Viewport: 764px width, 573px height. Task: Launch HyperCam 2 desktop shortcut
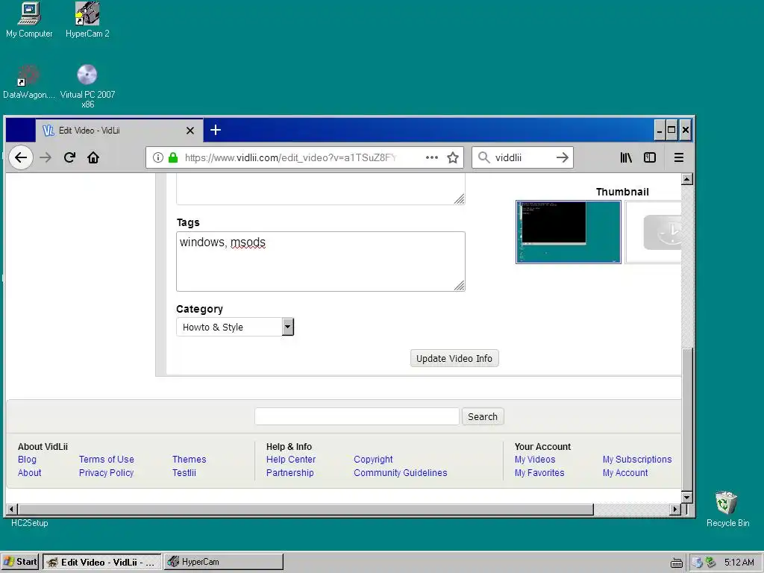point(87,19)
